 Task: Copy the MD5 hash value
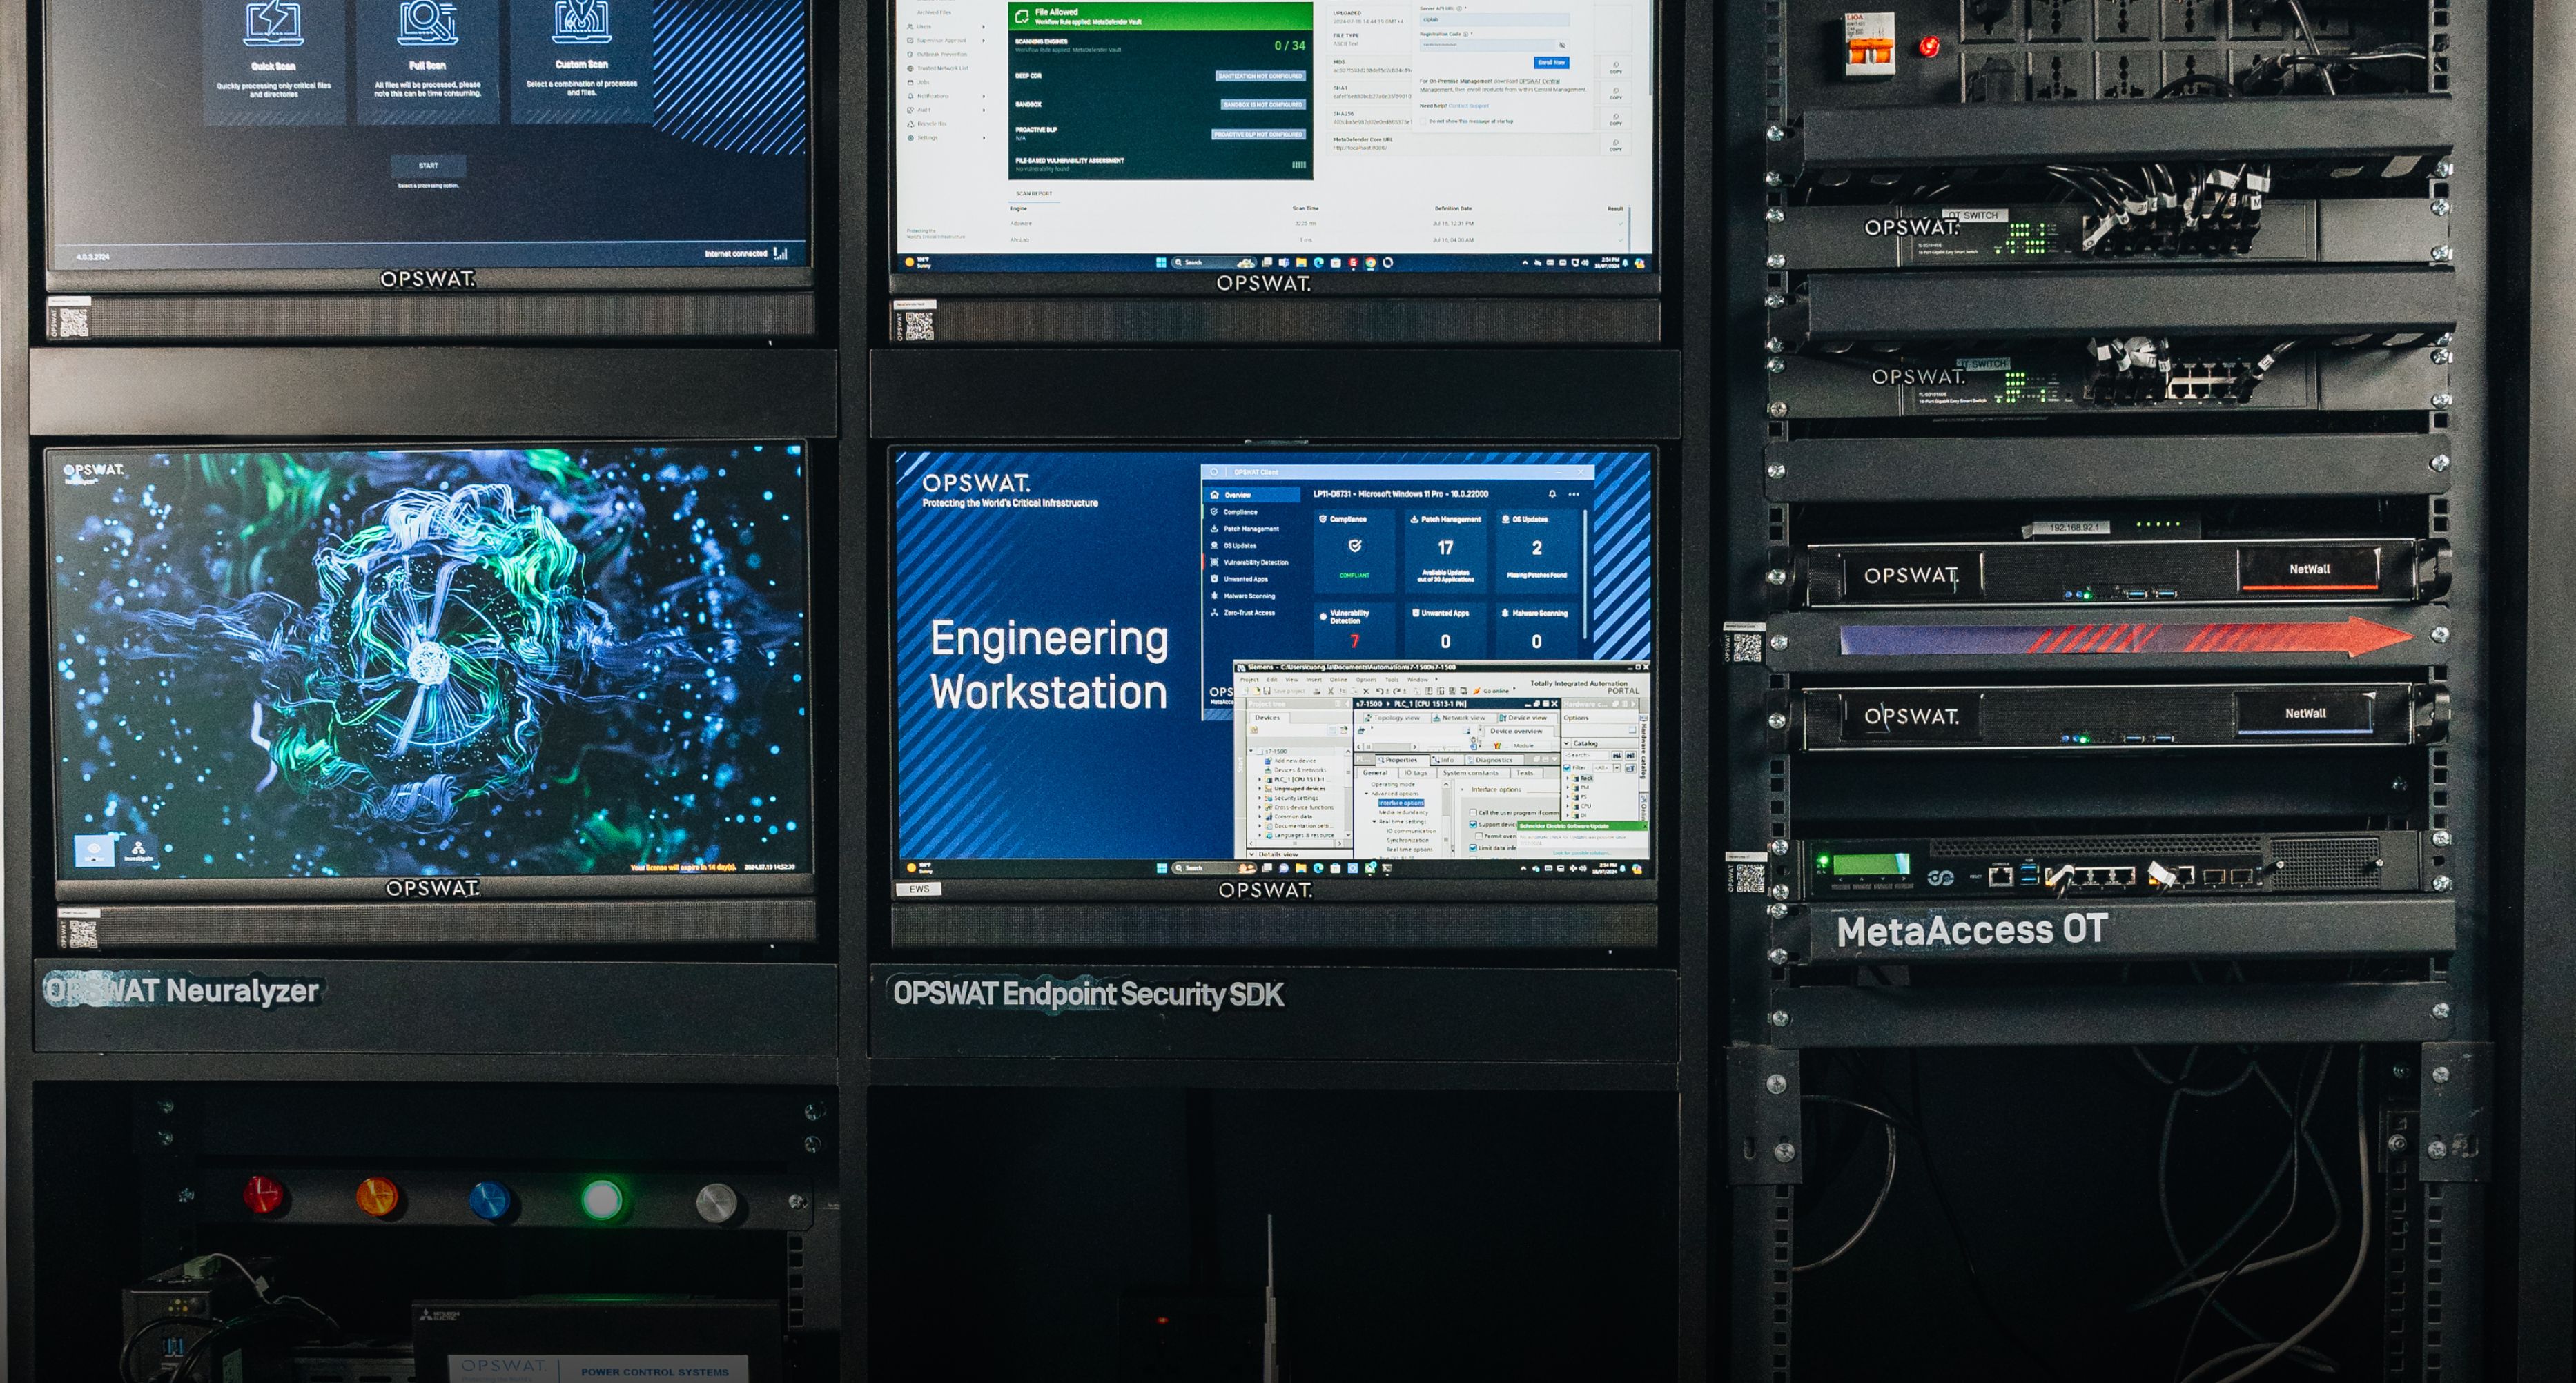point(1616,68)
